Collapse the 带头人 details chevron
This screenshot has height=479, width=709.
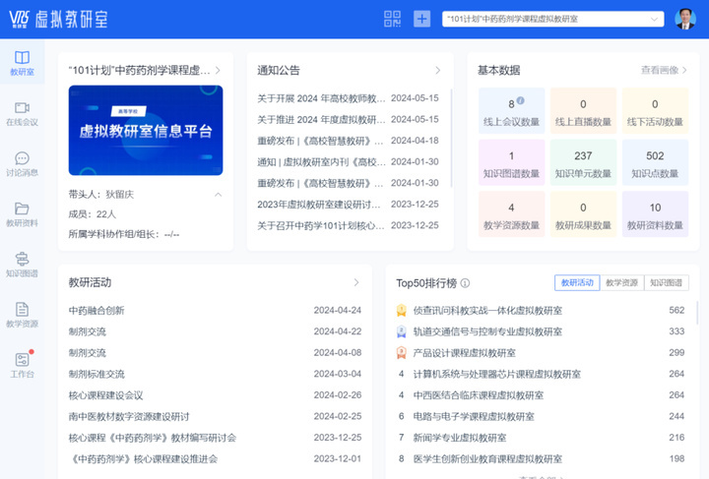(218, 195)
